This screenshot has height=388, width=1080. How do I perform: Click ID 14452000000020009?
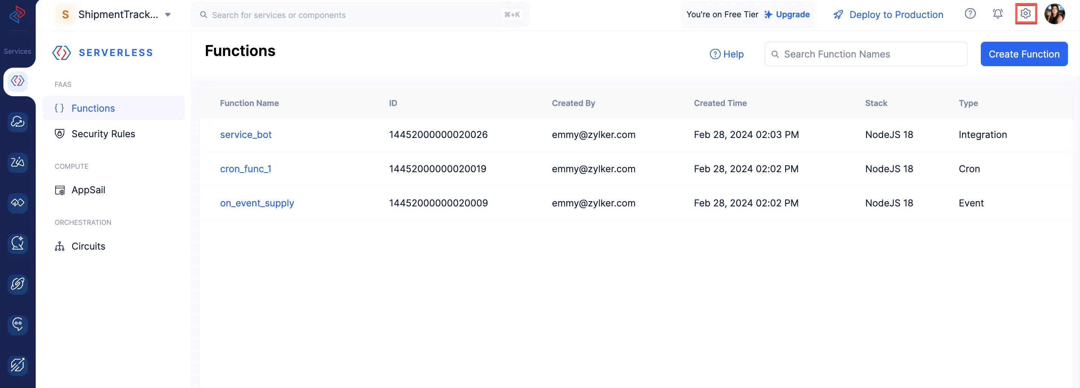click(438, 203)
